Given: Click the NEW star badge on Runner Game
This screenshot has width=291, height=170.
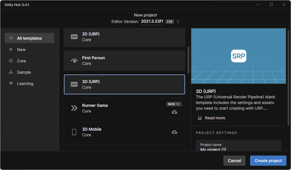Looking at the screenshot, I should point(174,104).
